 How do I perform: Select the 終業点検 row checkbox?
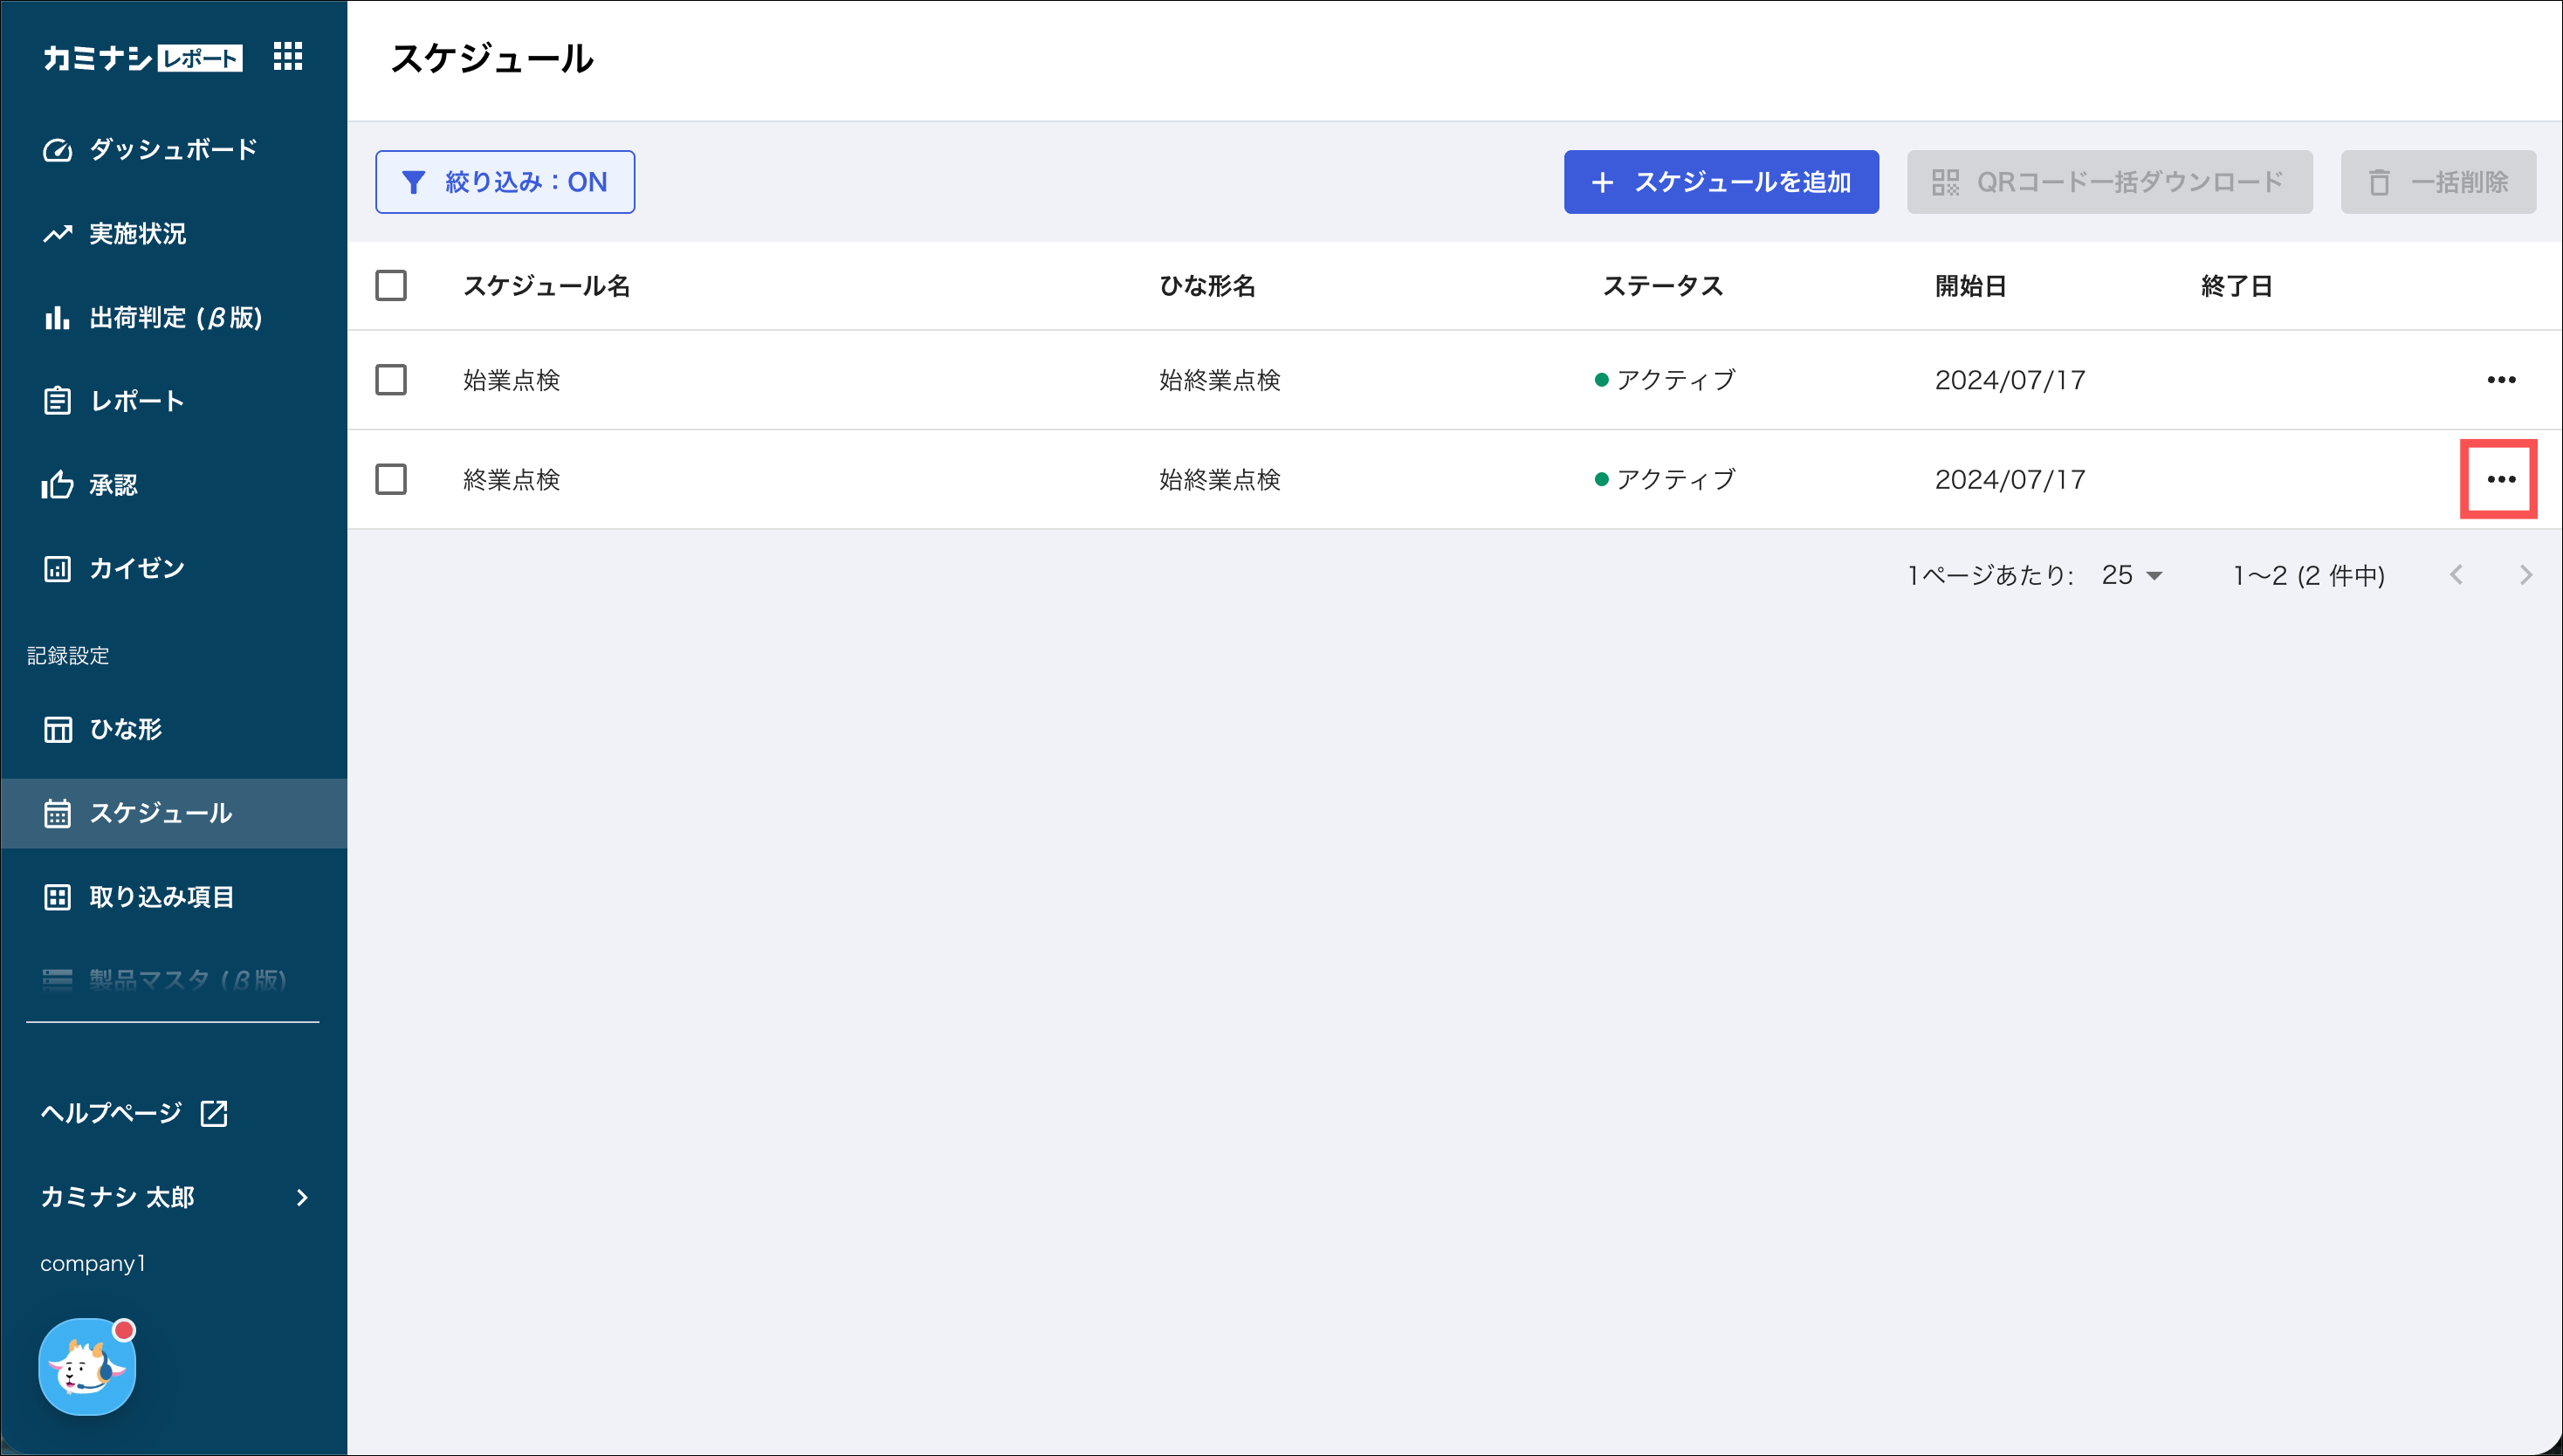pos(391,479)
